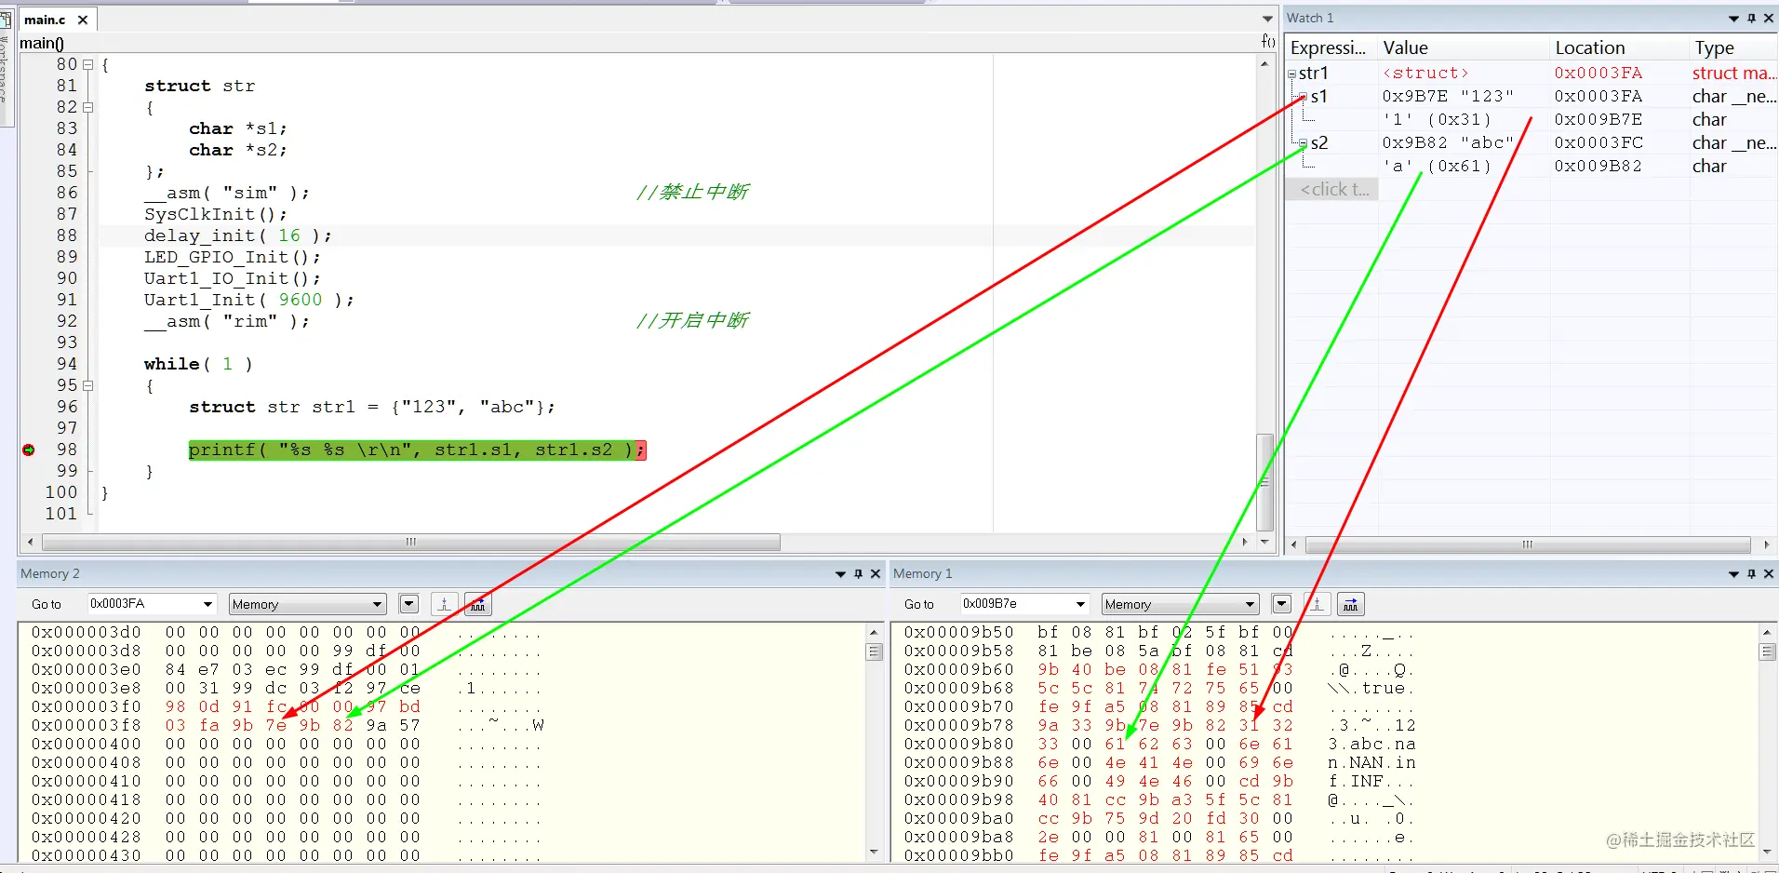Image resolution: width=1779 pixels, height=873 pixels.
Task: Toggle Memory 1 live update icon
Action: 1351,604
